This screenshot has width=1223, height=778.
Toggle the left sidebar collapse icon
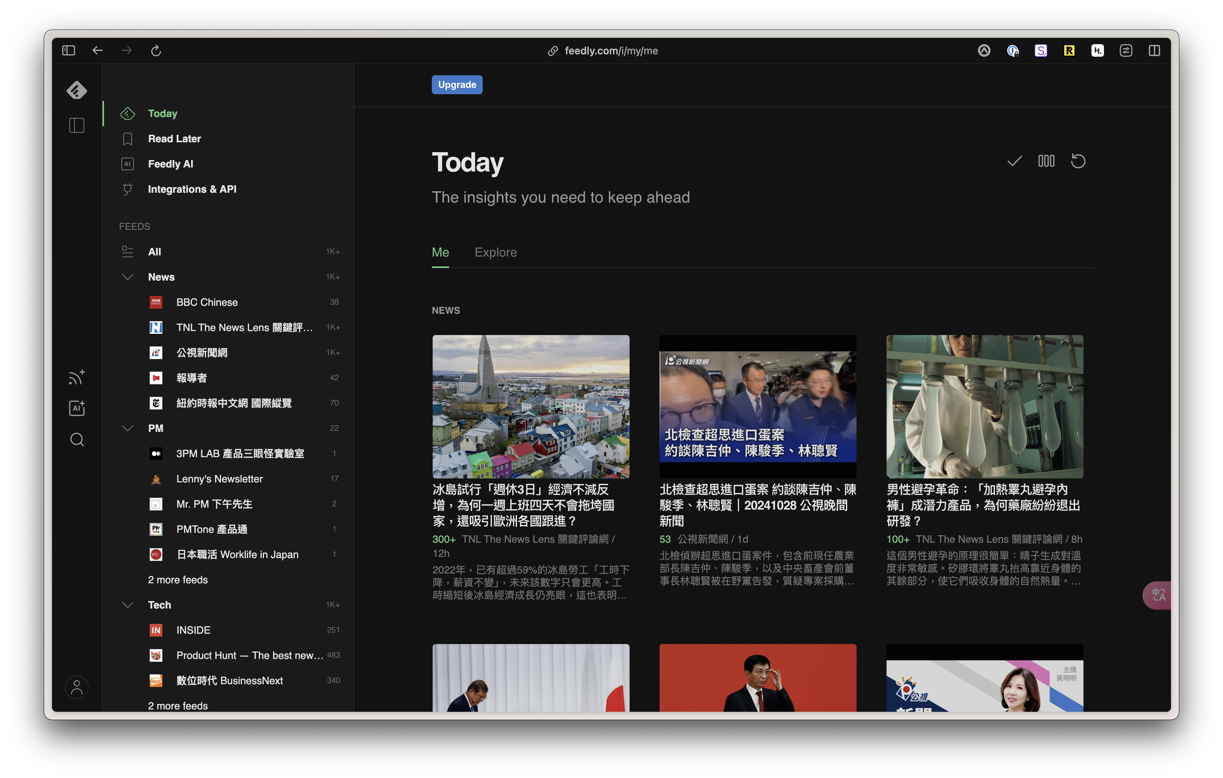77,125
